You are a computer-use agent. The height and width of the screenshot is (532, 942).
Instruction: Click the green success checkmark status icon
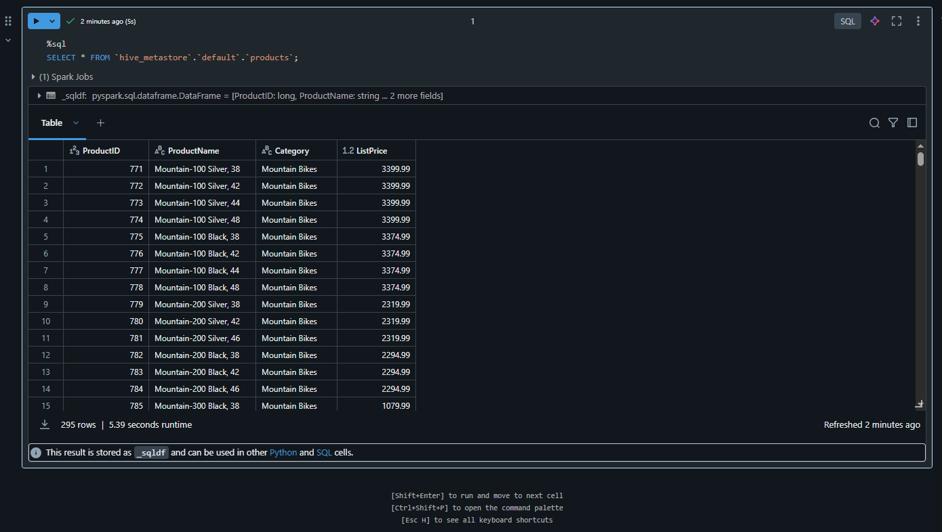[x=70, y=21]
